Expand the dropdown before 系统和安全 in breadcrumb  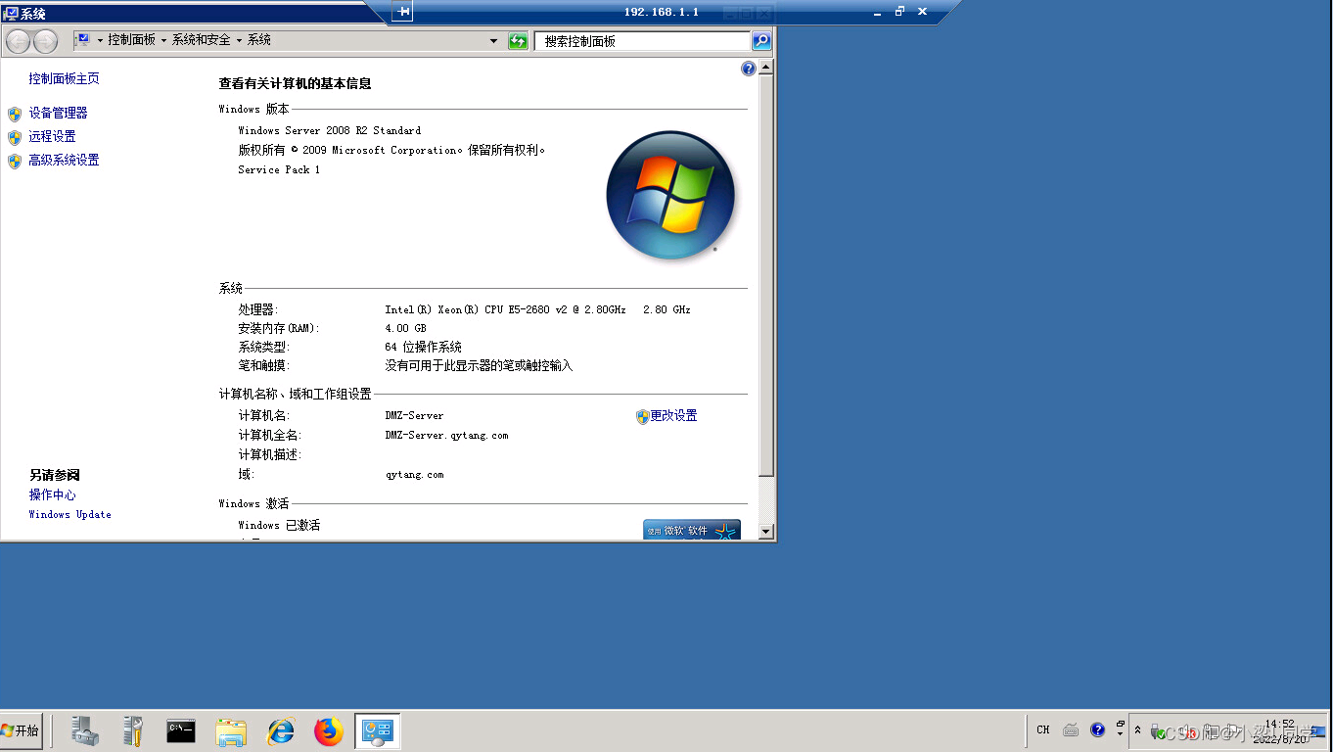(x=163, y=41)
